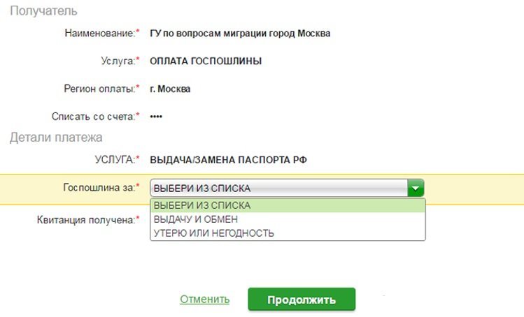Click the green dropdown arrow button
This screenshot has width=524, height=317.
[416, 188]
